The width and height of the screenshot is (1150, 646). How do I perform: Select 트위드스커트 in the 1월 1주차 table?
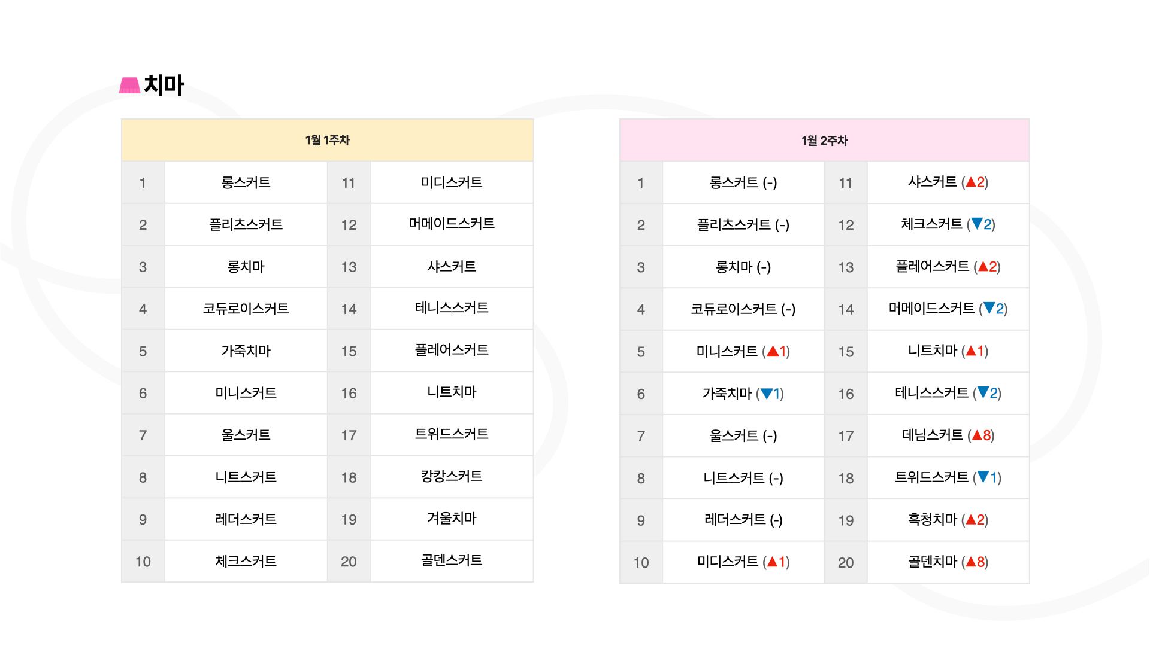(x=452, y=434)
